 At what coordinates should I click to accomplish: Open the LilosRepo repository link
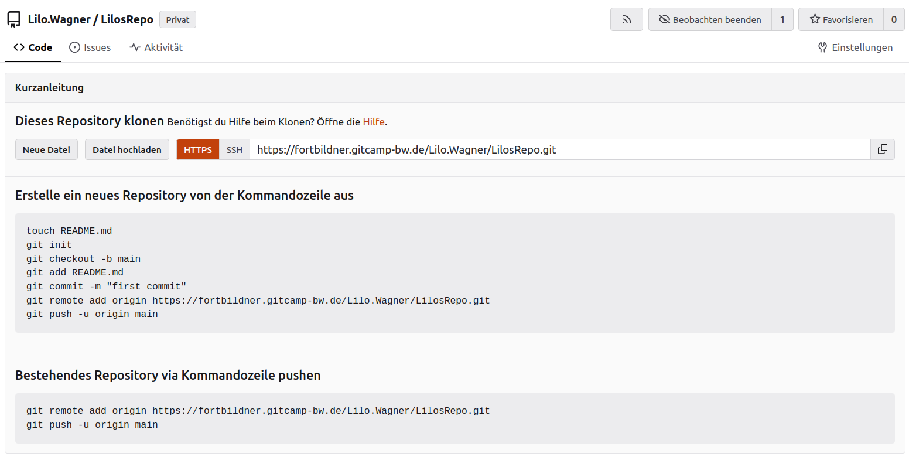[x=127, y=19]
